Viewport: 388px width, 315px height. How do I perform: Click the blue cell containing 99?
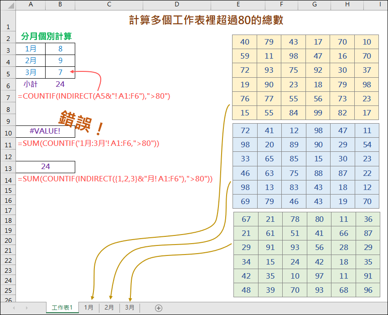coord(317,112)
